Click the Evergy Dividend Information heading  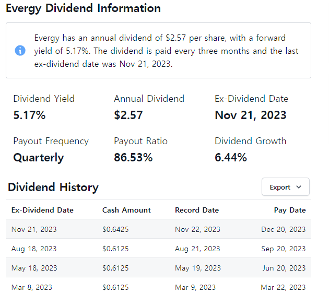(x=83, y=8)
